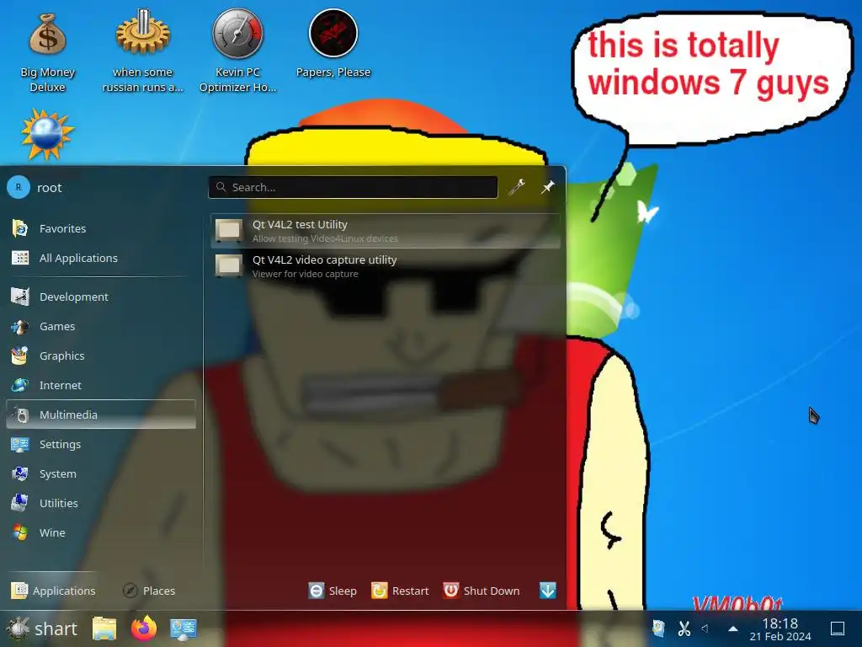Click the Internet globe icon

(20, 385)
